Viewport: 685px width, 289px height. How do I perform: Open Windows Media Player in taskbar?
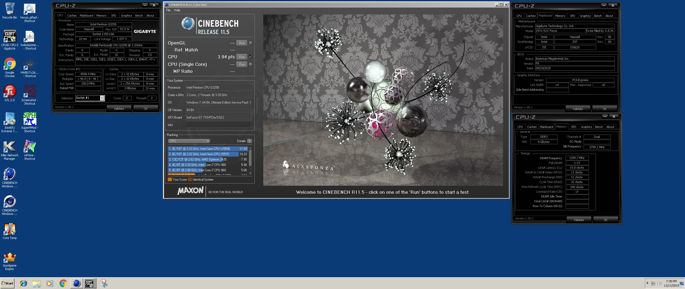50,283
